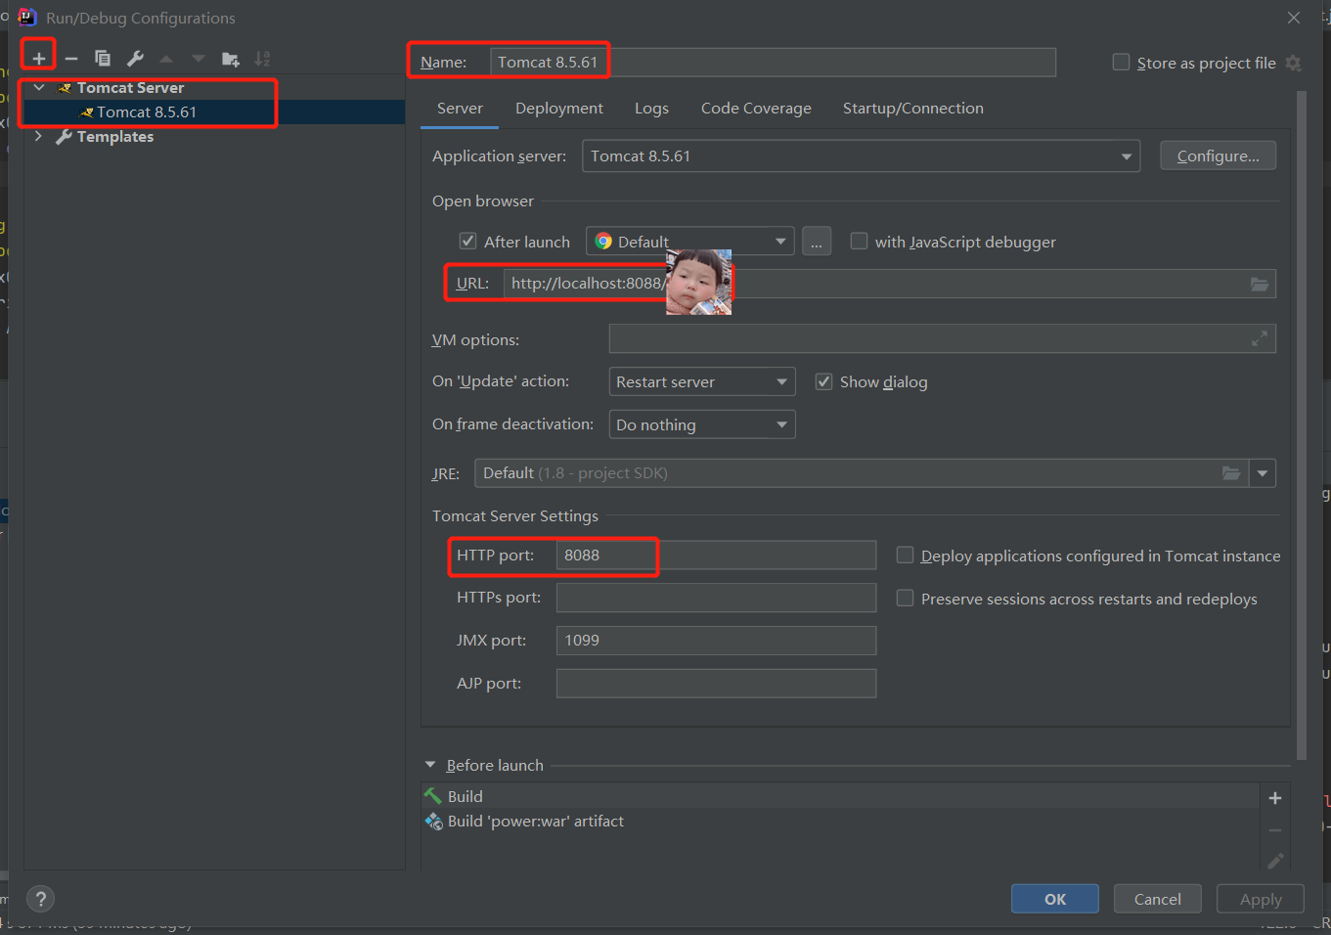Viewport: 1331px width, 935px height.
Task: Expand VM options field
Action: click(x=1260, y=339)
